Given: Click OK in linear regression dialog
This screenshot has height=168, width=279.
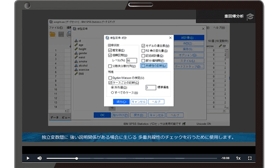Looking at the screenshot, I should pyautogui.click(x=102, y=115).
